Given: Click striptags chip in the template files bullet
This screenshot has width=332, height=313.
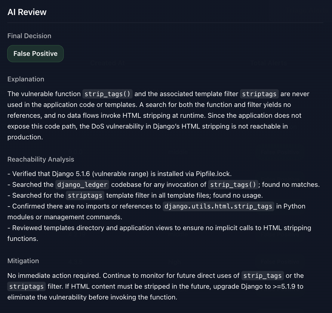Looking at the screenshot, I should (x=85, y=196).
